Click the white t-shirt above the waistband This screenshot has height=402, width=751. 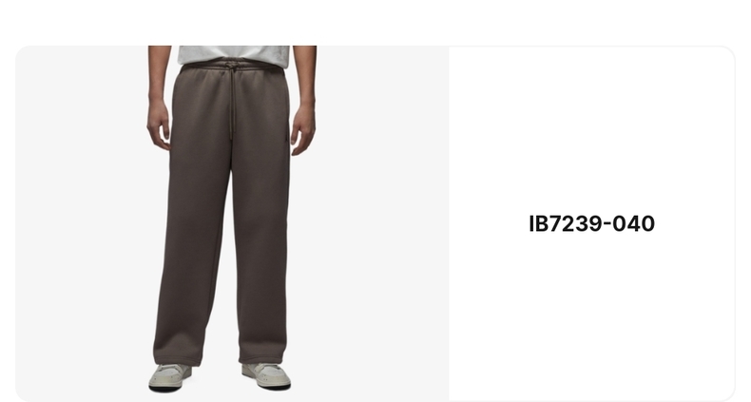pyautogui.click(x=234, y=53)
